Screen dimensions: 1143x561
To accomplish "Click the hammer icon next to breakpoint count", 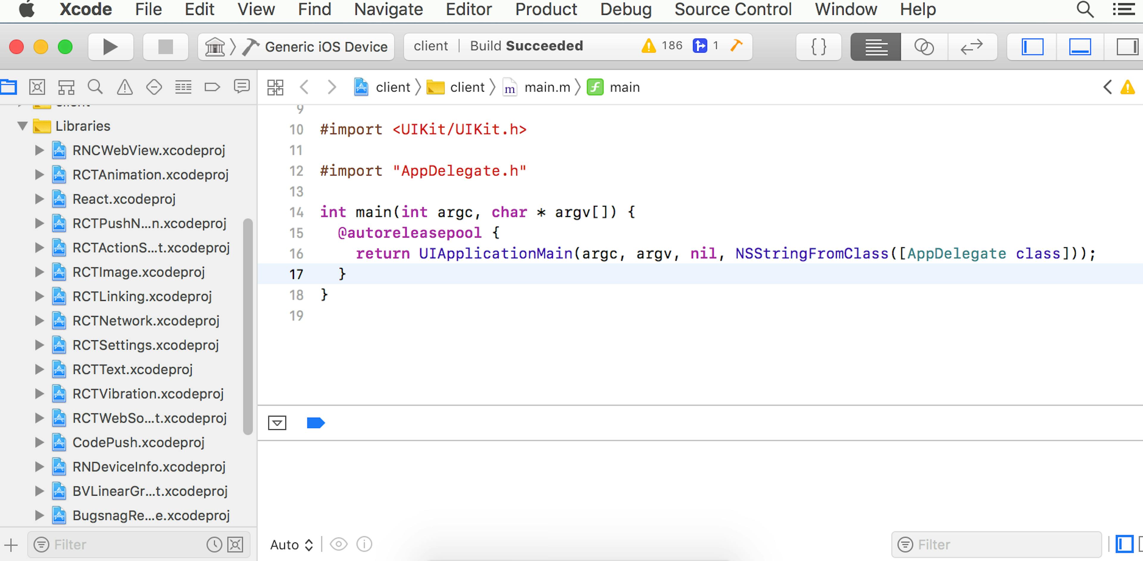I will (737, 46).
